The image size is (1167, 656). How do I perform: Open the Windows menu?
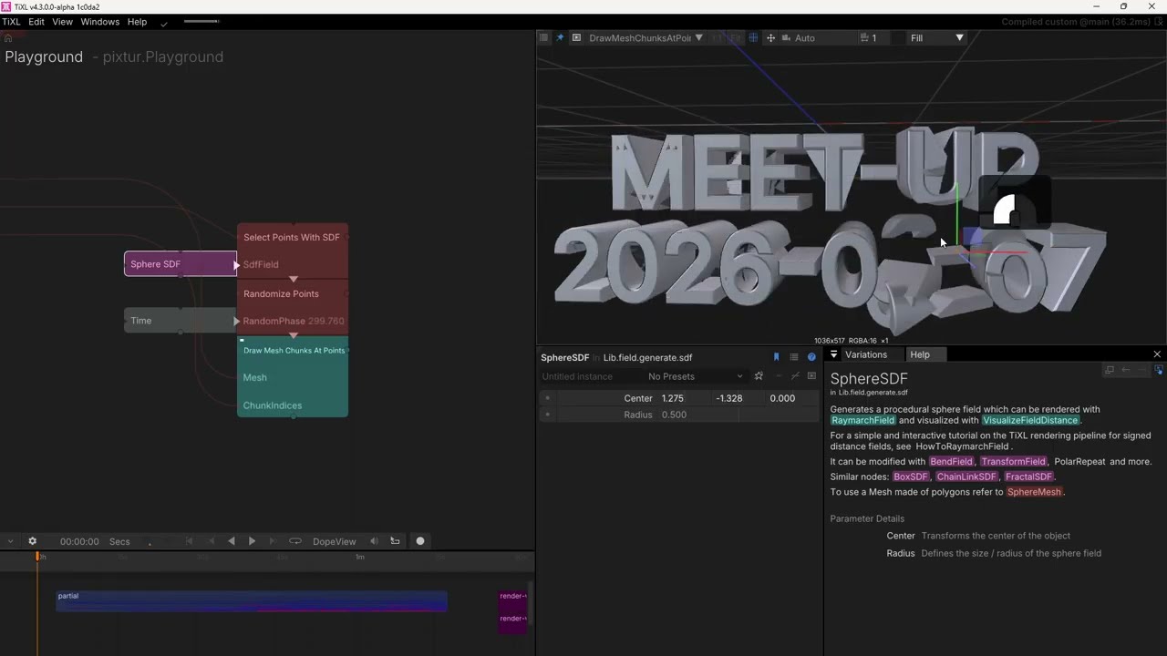100,22
